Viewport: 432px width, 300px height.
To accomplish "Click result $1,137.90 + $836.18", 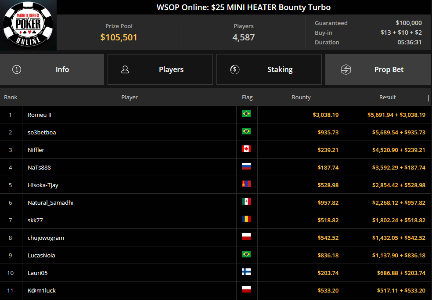I will 399,255.
